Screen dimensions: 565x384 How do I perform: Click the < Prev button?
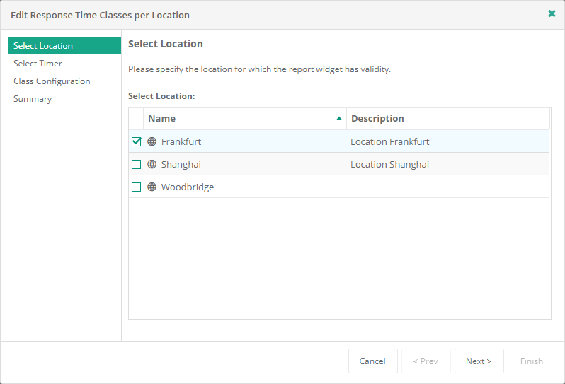tap(426, 361)
